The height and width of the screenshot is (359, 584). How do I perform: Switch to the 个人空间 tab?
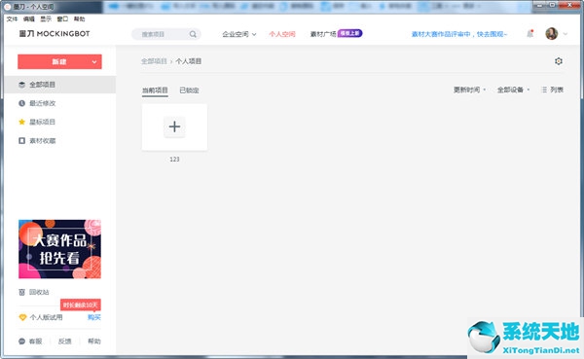point(282,34)
